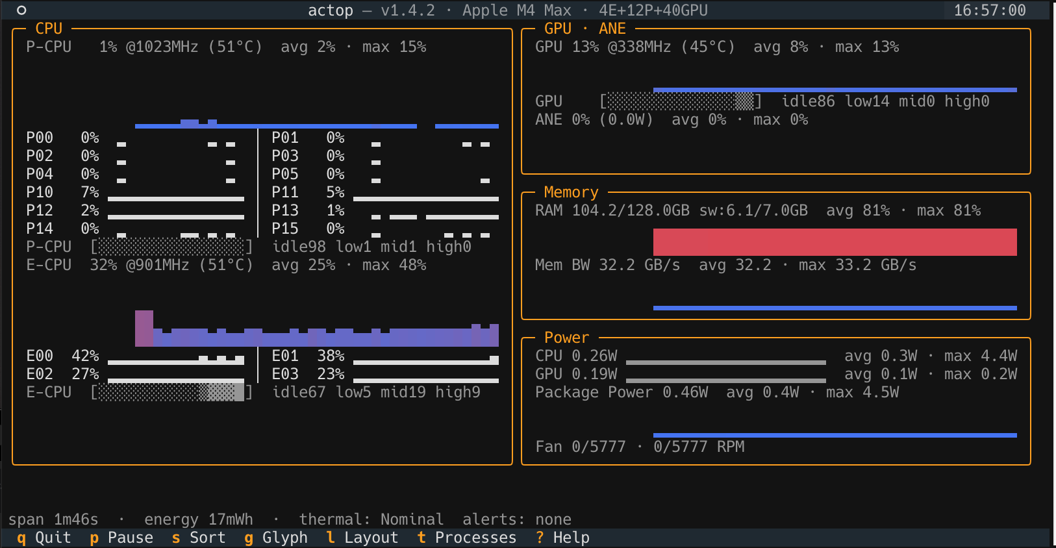This screenshot has width=1056, height=548.
Task: Click the 16:57:00 clock in title bar
Action: pos(990,10)
